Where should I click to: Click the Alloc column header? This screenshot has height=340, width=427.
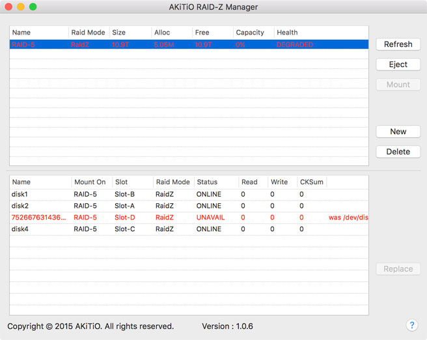click(x=163, y=33)
